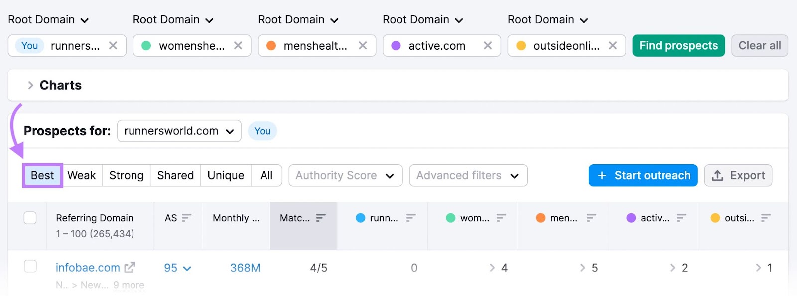Open the Prospects for runnersworld.com dropdown
The width and height of the screenshot is (797, 296).
point(179,131)
